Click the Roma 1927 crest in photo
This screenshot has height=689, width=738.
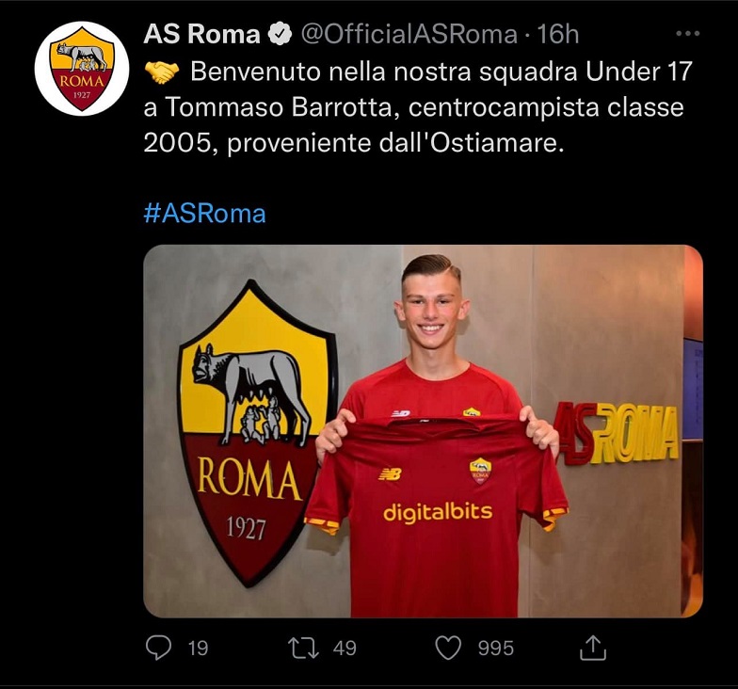click(256, 433)
